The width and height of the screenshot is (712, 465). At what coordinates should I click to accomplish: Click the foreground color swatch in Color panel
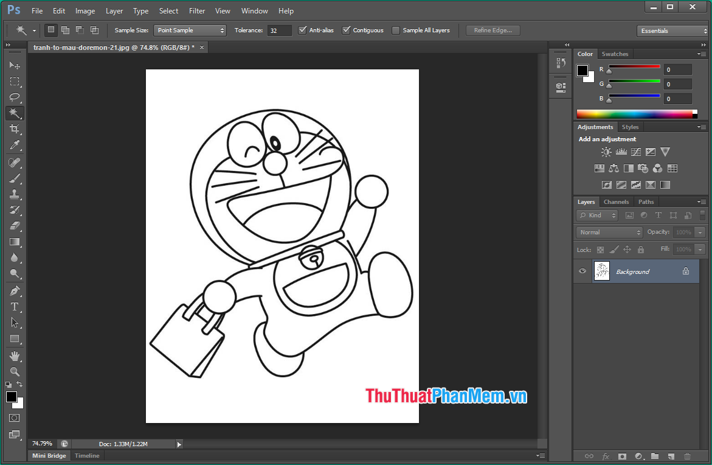click(x=582, y=71)
